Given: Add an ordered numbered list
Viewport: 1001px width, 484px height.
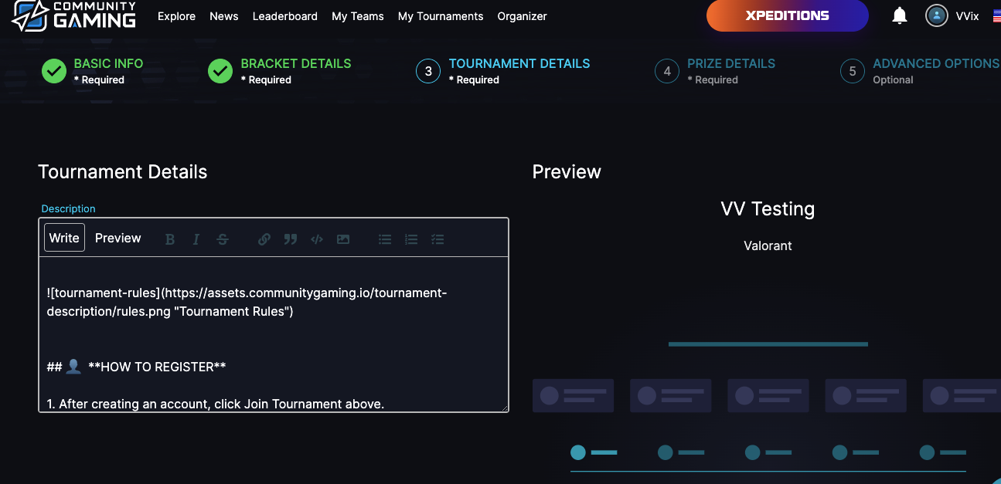Looking at the screenshot, I should pos(411,239).
